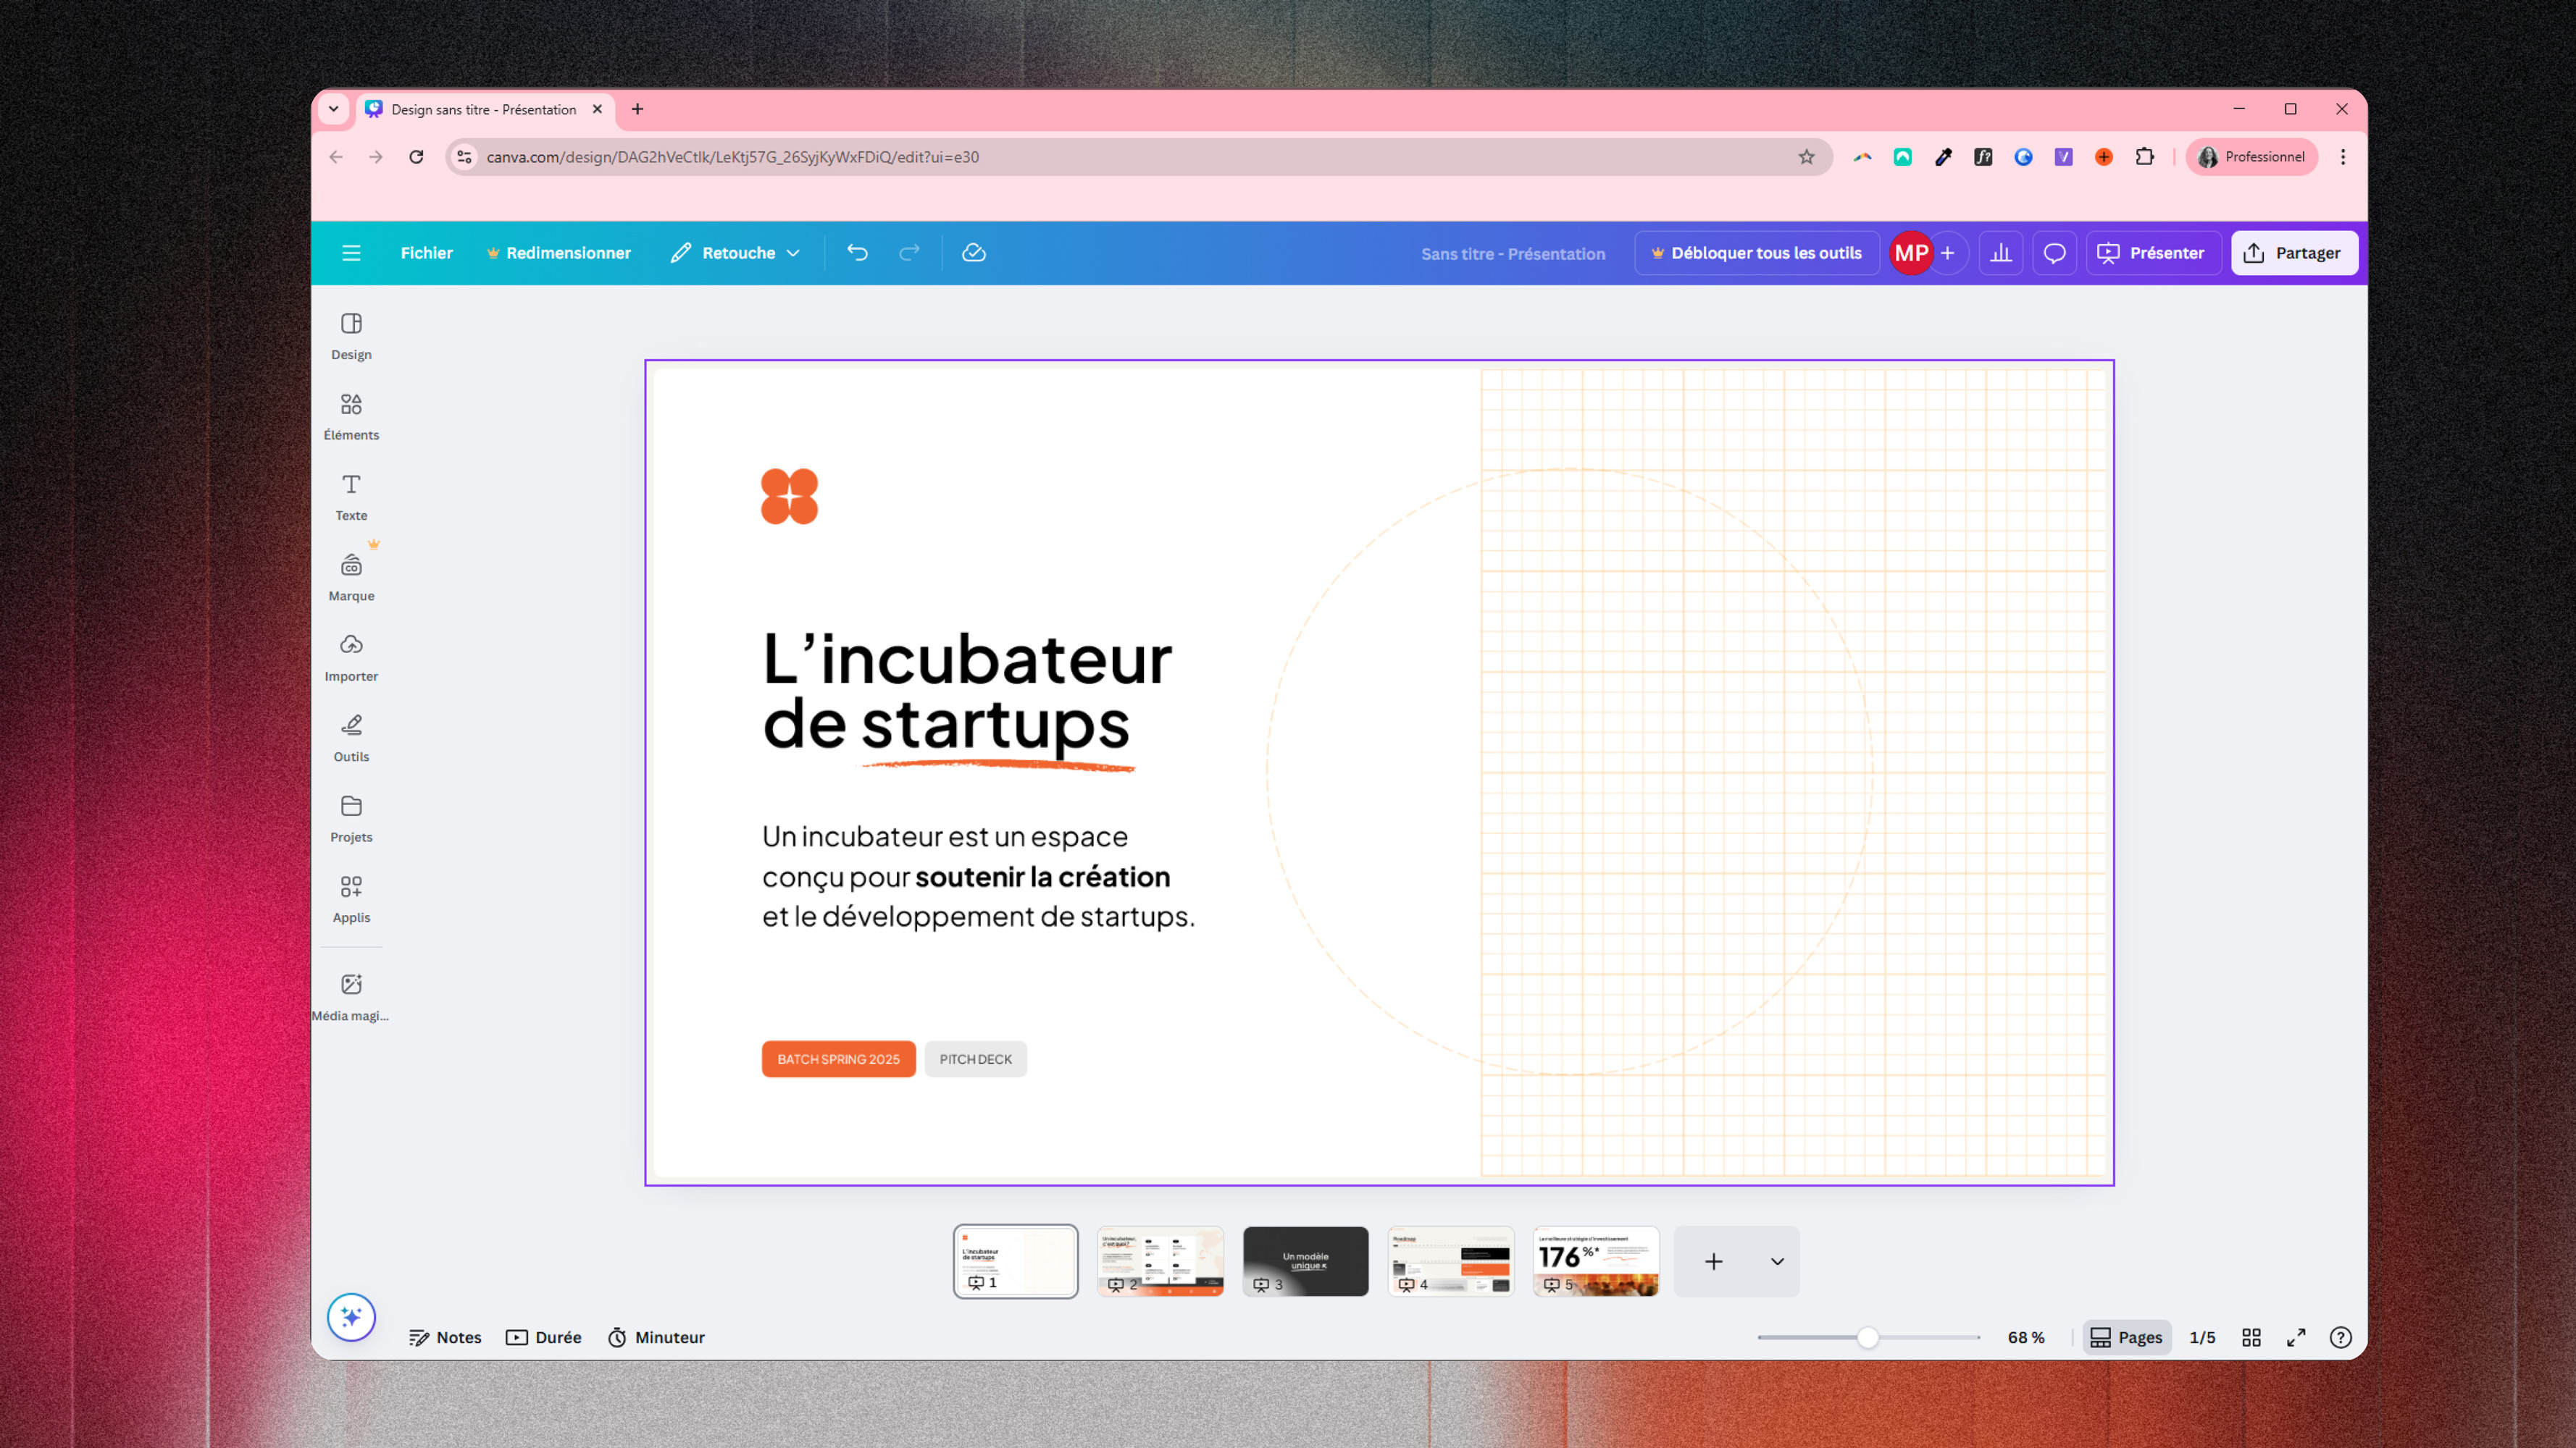Open the Outils drawing tools panel
The width and height of the screenshot is (2576, 1448).
pyautogui.click(x=351, y=738)
